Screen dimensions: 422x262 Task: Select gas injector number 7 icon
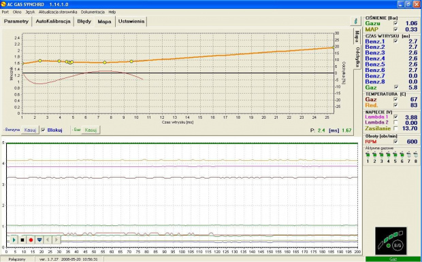pos(408,155)
